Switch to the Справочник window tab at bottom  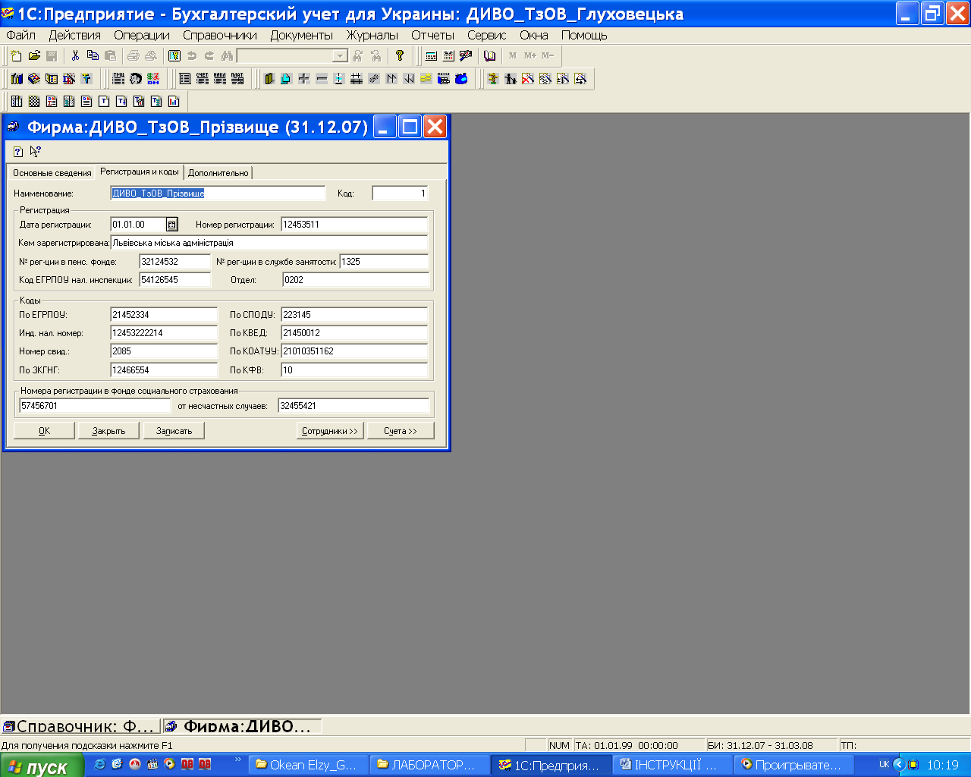point(81,726)
